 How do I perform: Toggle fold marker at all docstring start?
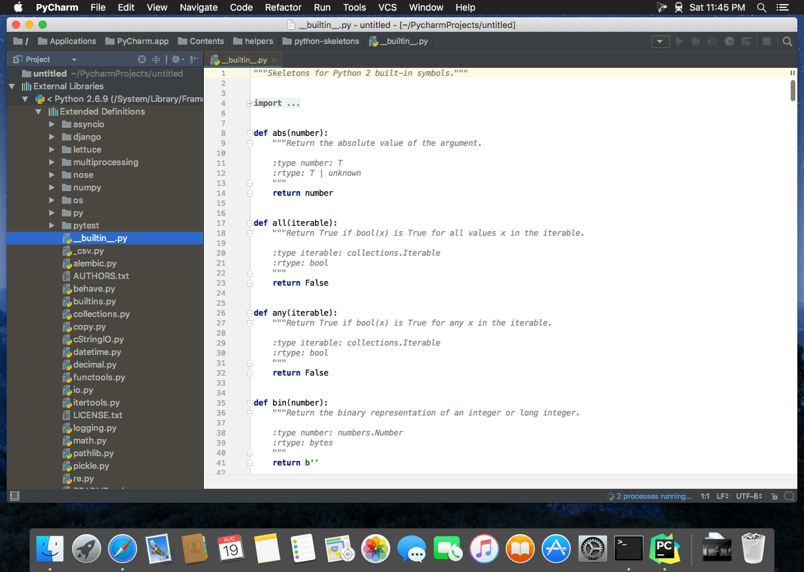tap(250, 233)
